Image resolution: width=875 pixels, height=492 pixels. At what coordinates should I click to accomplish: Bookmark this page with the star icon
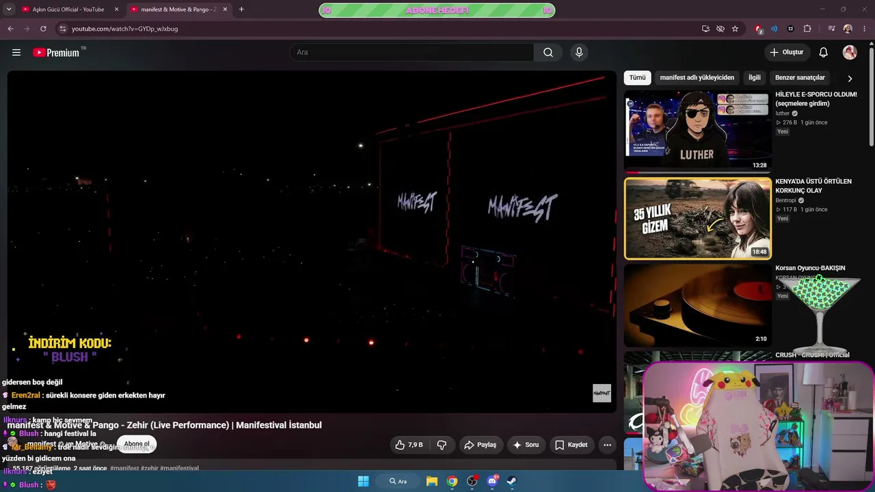pos(735,29)
